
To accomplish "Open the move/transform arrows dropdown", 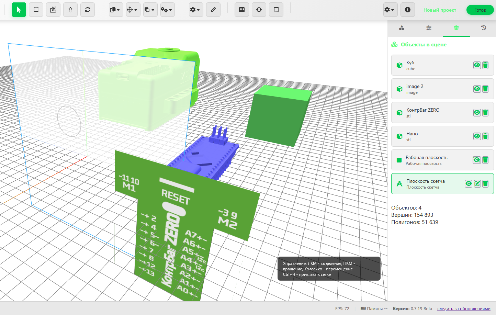I will pyautogui.click(x=132, y=10).
